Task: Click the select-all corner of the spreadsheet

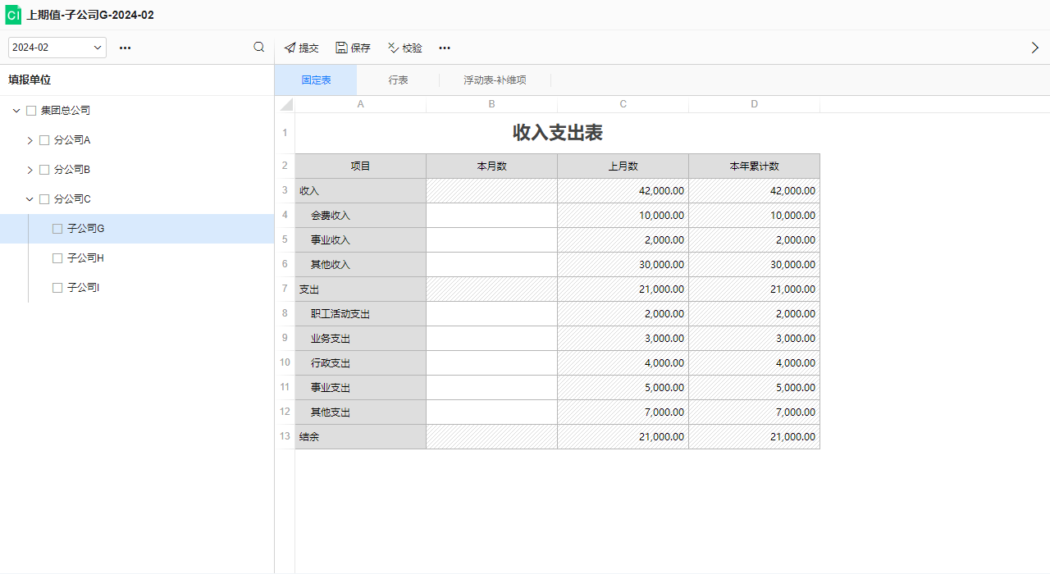Action: (285, 104)
